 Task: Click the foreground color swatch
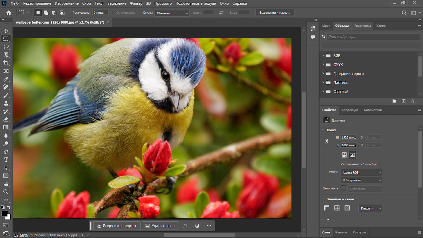coord(4,214)
